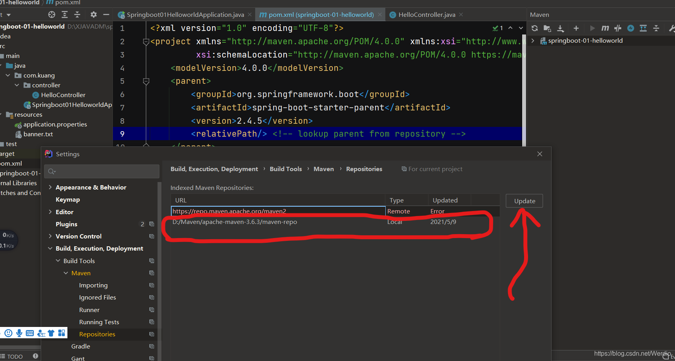The width and height of the screenshot is (675, 361).
Task: Open inspections widget checkmark indicator
Action: (498, 28)
